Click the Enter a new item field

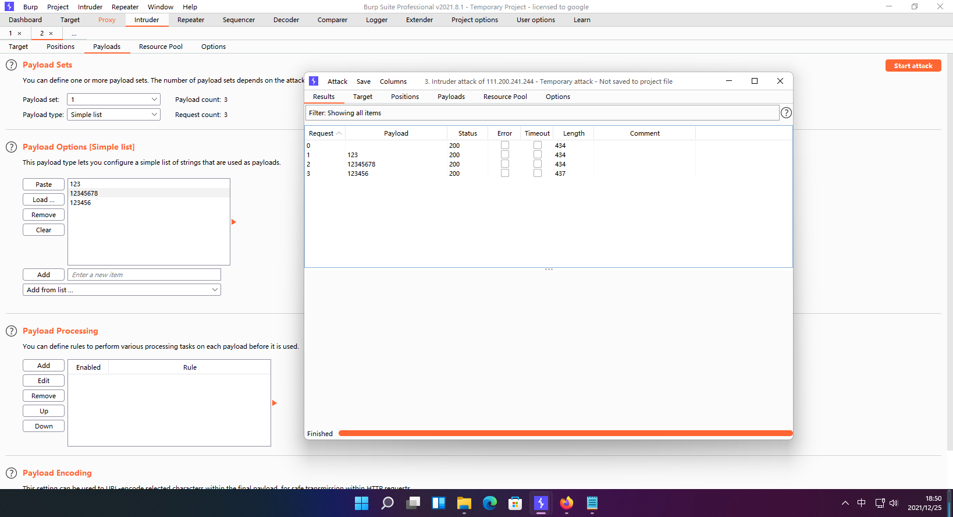144,275
